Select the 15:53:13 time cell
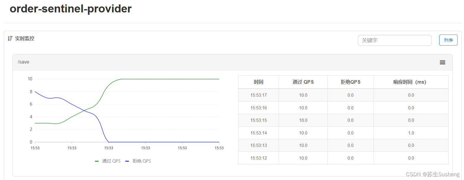464x180 pixels. pos(259,145)
